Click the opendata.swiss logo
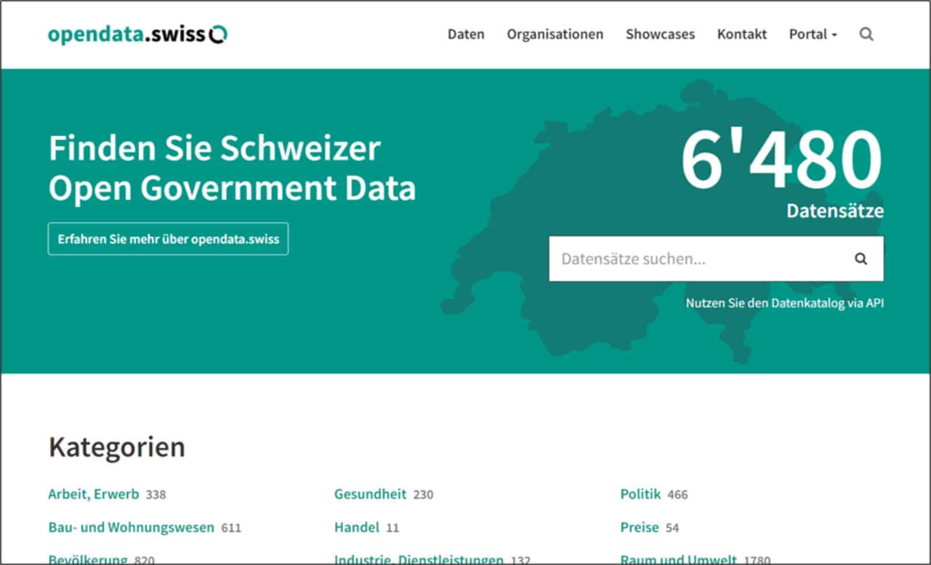Screen dimensions: 931x565 pos(137,34)
